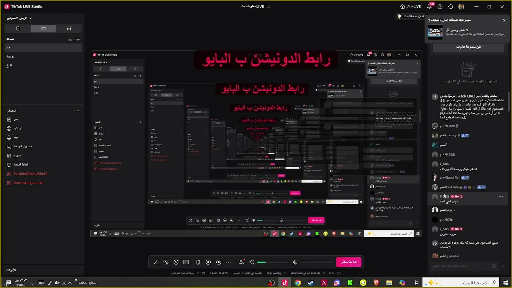Open the LIVE Center link
The height and width of the screenshot is (288, 512).
pyautogui.click(x=411, y=7)
